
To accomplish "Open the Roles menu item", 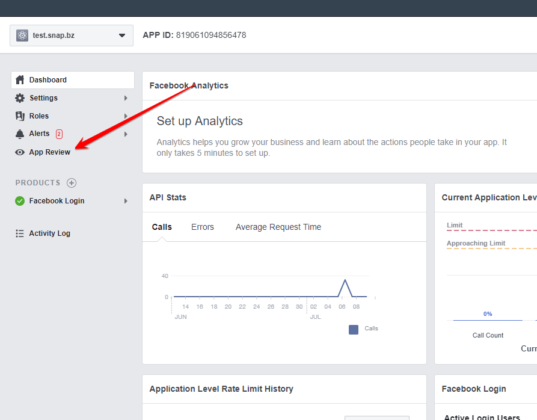I will click(x=73, y=116).
